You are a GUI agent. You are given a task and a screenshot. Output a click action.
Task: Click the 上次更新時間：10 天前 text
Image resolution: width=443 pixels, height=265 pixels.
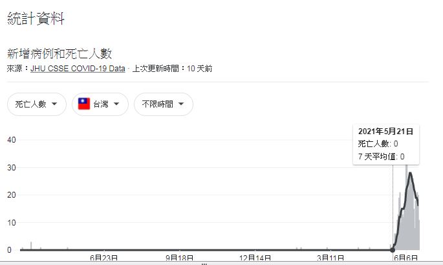click(172, 69)
